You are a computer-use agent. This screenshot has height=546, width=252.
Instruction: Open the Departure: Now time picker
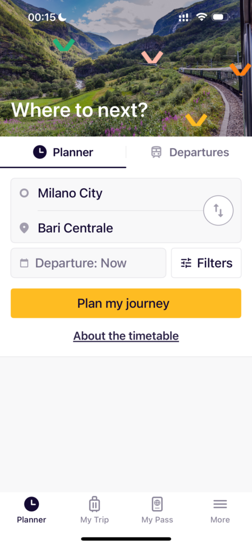(x=88, y=263)
